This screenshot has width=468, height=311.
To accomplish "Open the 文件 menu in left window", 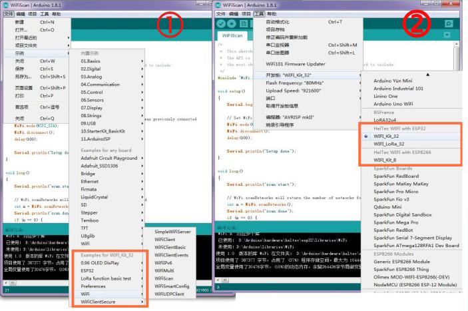I will coord(7,13).
